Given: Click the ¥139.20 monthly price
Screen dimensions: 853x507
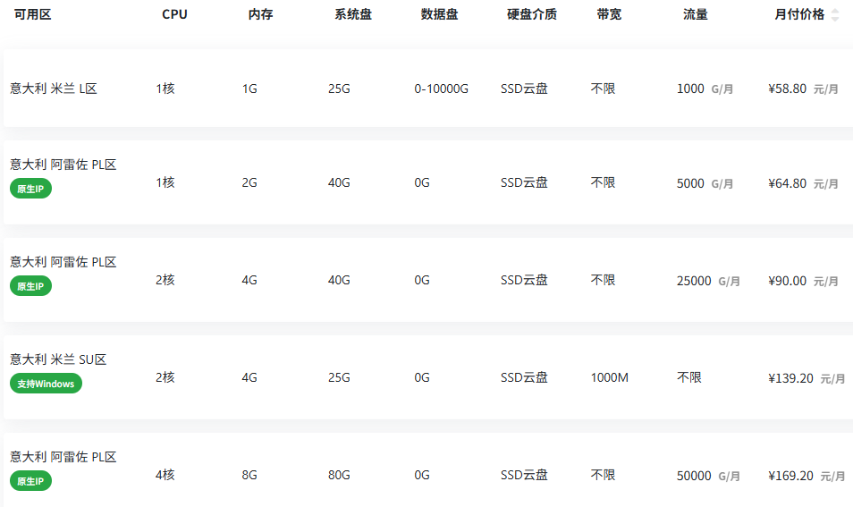Looking at the screenshot, I should [x=790, y=378].
